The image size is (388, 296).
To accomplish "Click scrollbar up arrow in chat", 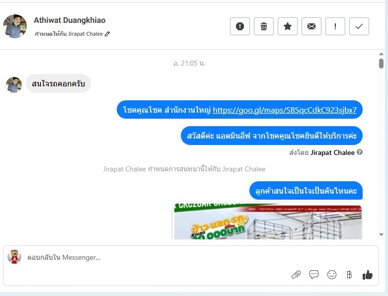I will 381,54.
